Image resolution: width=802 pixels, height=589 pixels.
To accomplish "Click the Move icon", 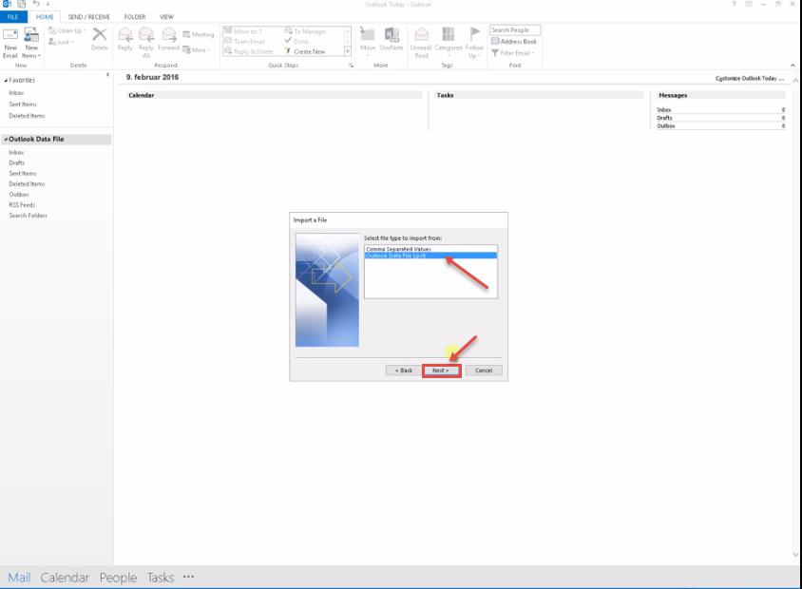I will [x=367, y=35].
